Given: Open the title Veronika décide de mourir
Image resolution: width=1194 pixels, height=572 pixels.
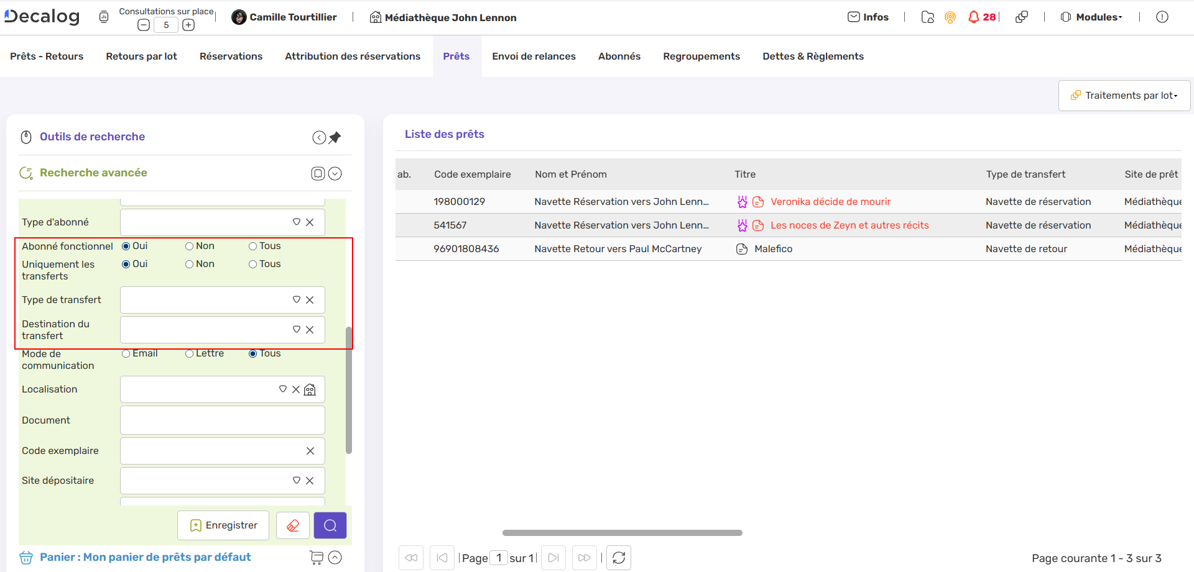Looking at the screenshot, I should tap(830, 202).
